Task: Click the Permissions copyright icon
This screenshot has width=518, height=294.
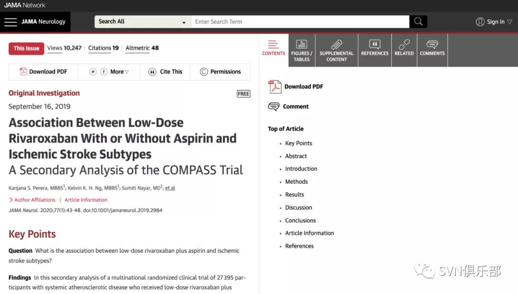Action: 204,71
